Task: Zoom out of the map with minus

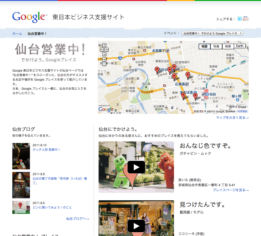Action: coord(104,64)
